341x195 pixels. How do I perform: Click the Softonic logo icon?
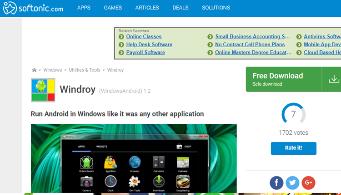(10, 8)
